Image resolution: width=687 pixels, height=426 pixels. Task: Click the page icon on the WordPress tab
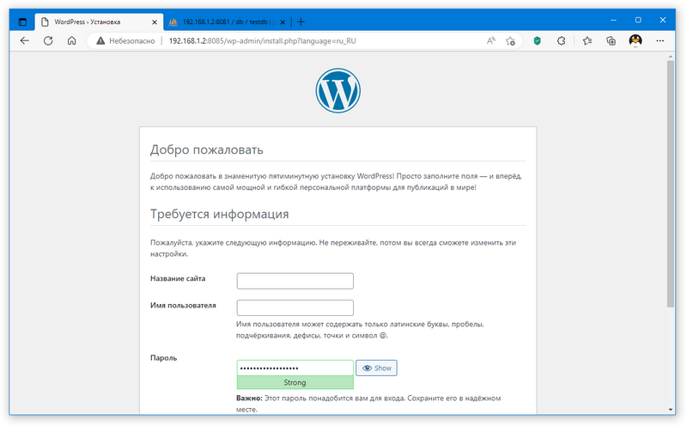tap(45, 21)
